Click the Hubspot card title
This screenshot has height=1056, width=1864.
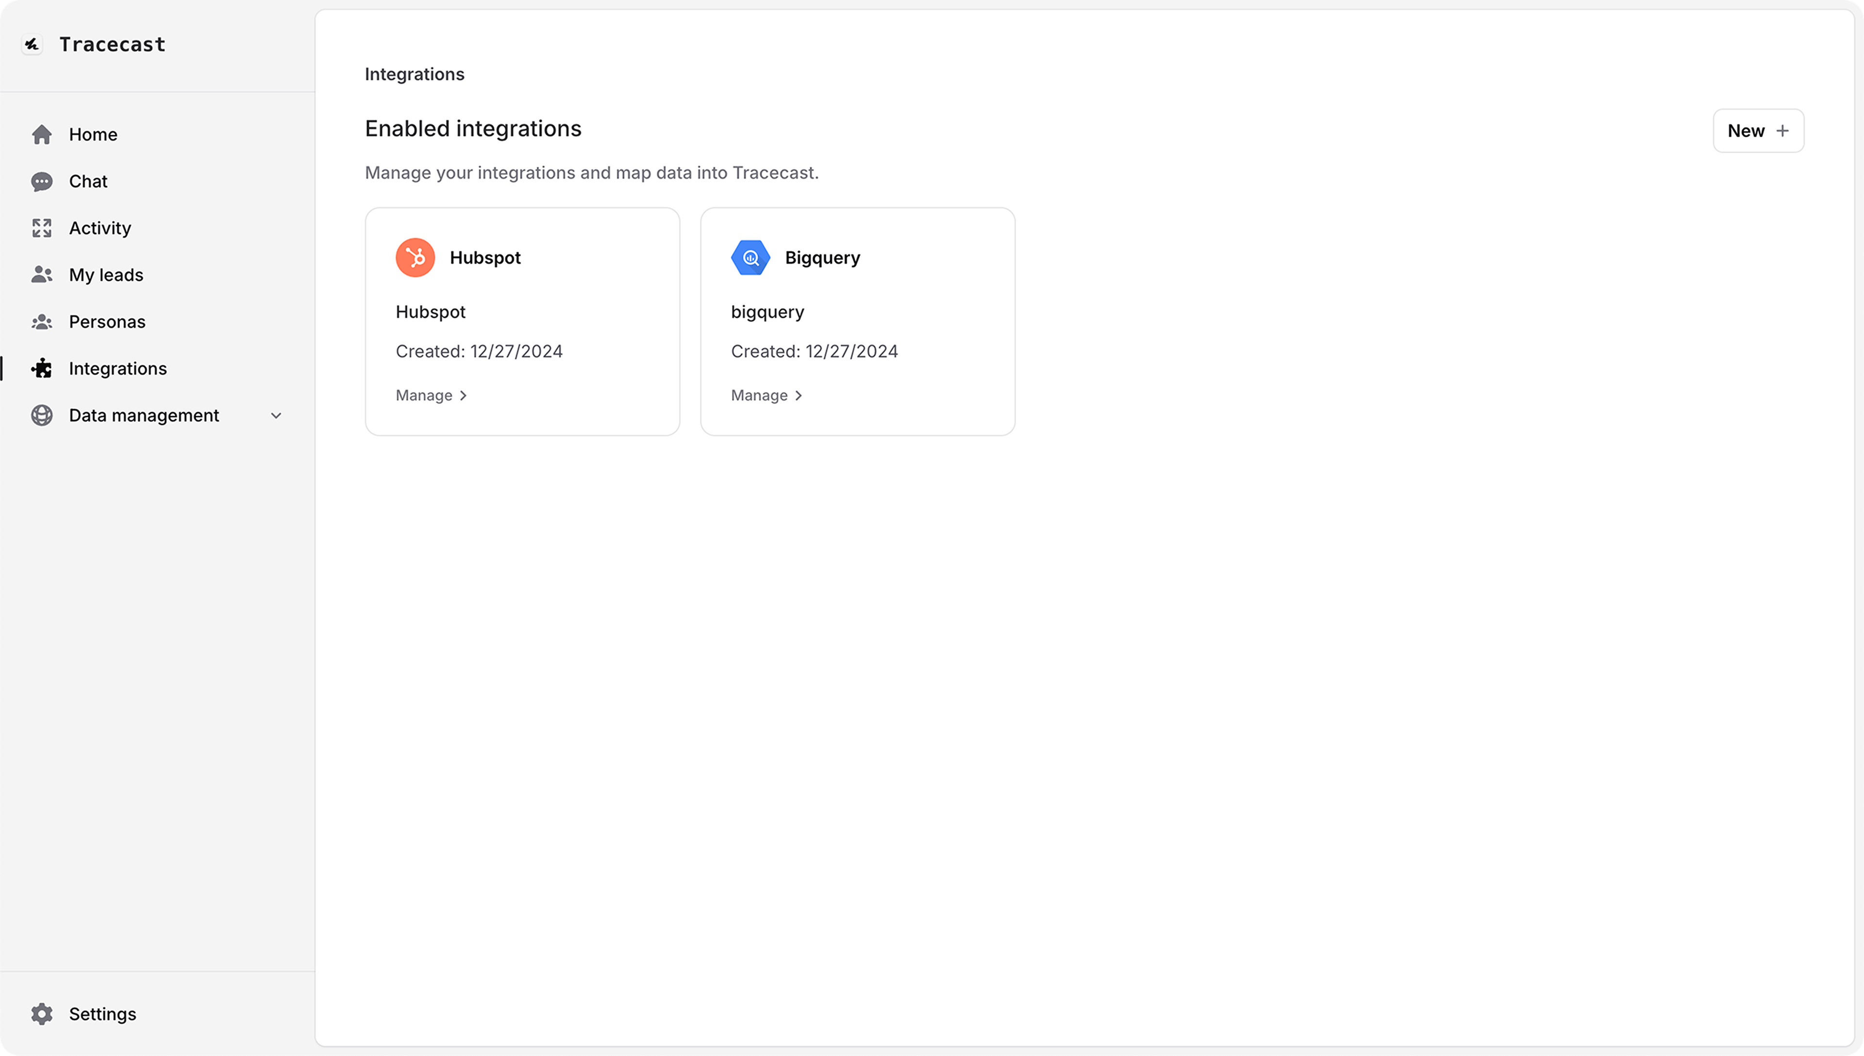tap(485, 258)
